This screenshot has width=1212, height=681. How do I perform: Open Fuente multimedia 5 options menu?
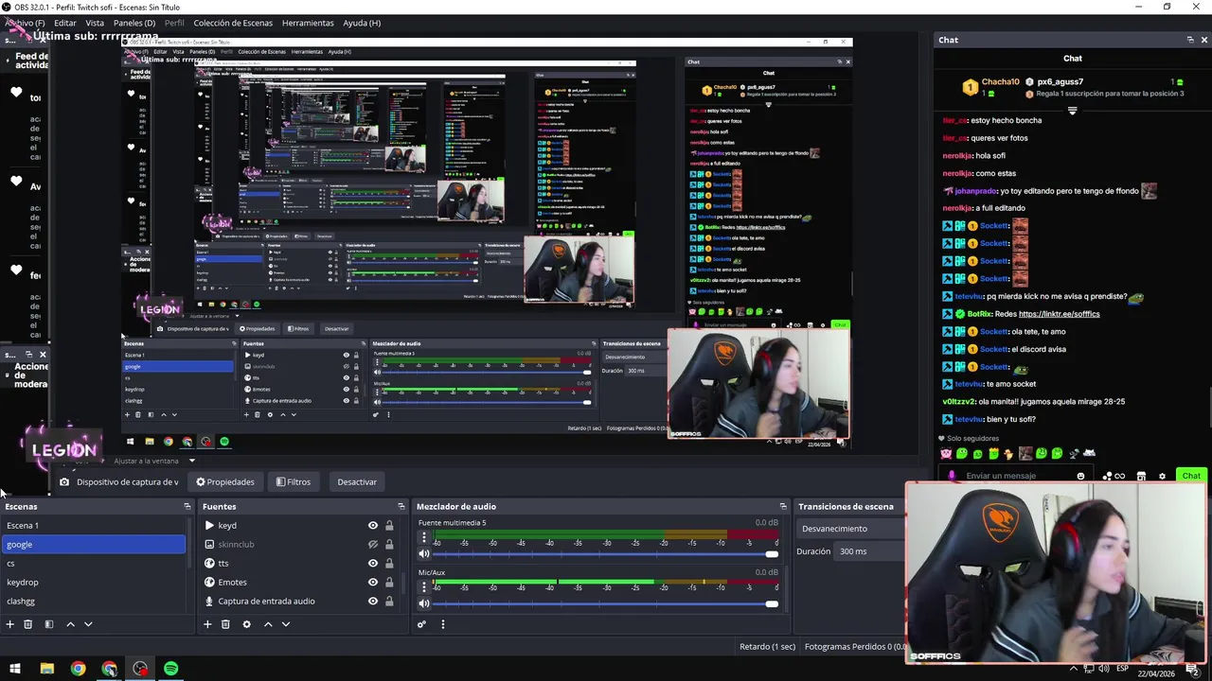[x=423, y=536]
